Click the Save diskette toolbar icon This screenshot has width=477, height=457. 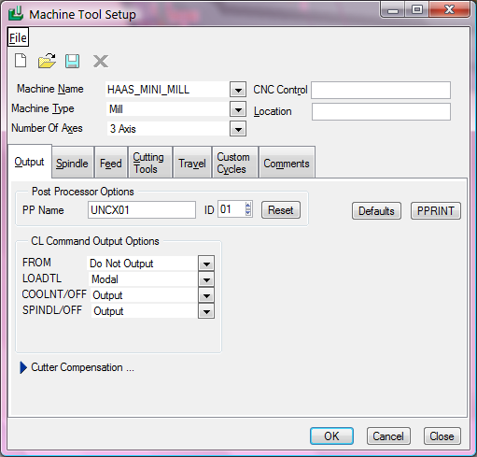pyautogui.click(x=72, y=61)
